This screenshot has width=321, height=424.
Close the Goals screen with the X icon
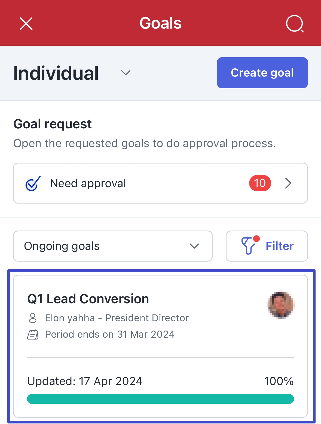[26, 23]
